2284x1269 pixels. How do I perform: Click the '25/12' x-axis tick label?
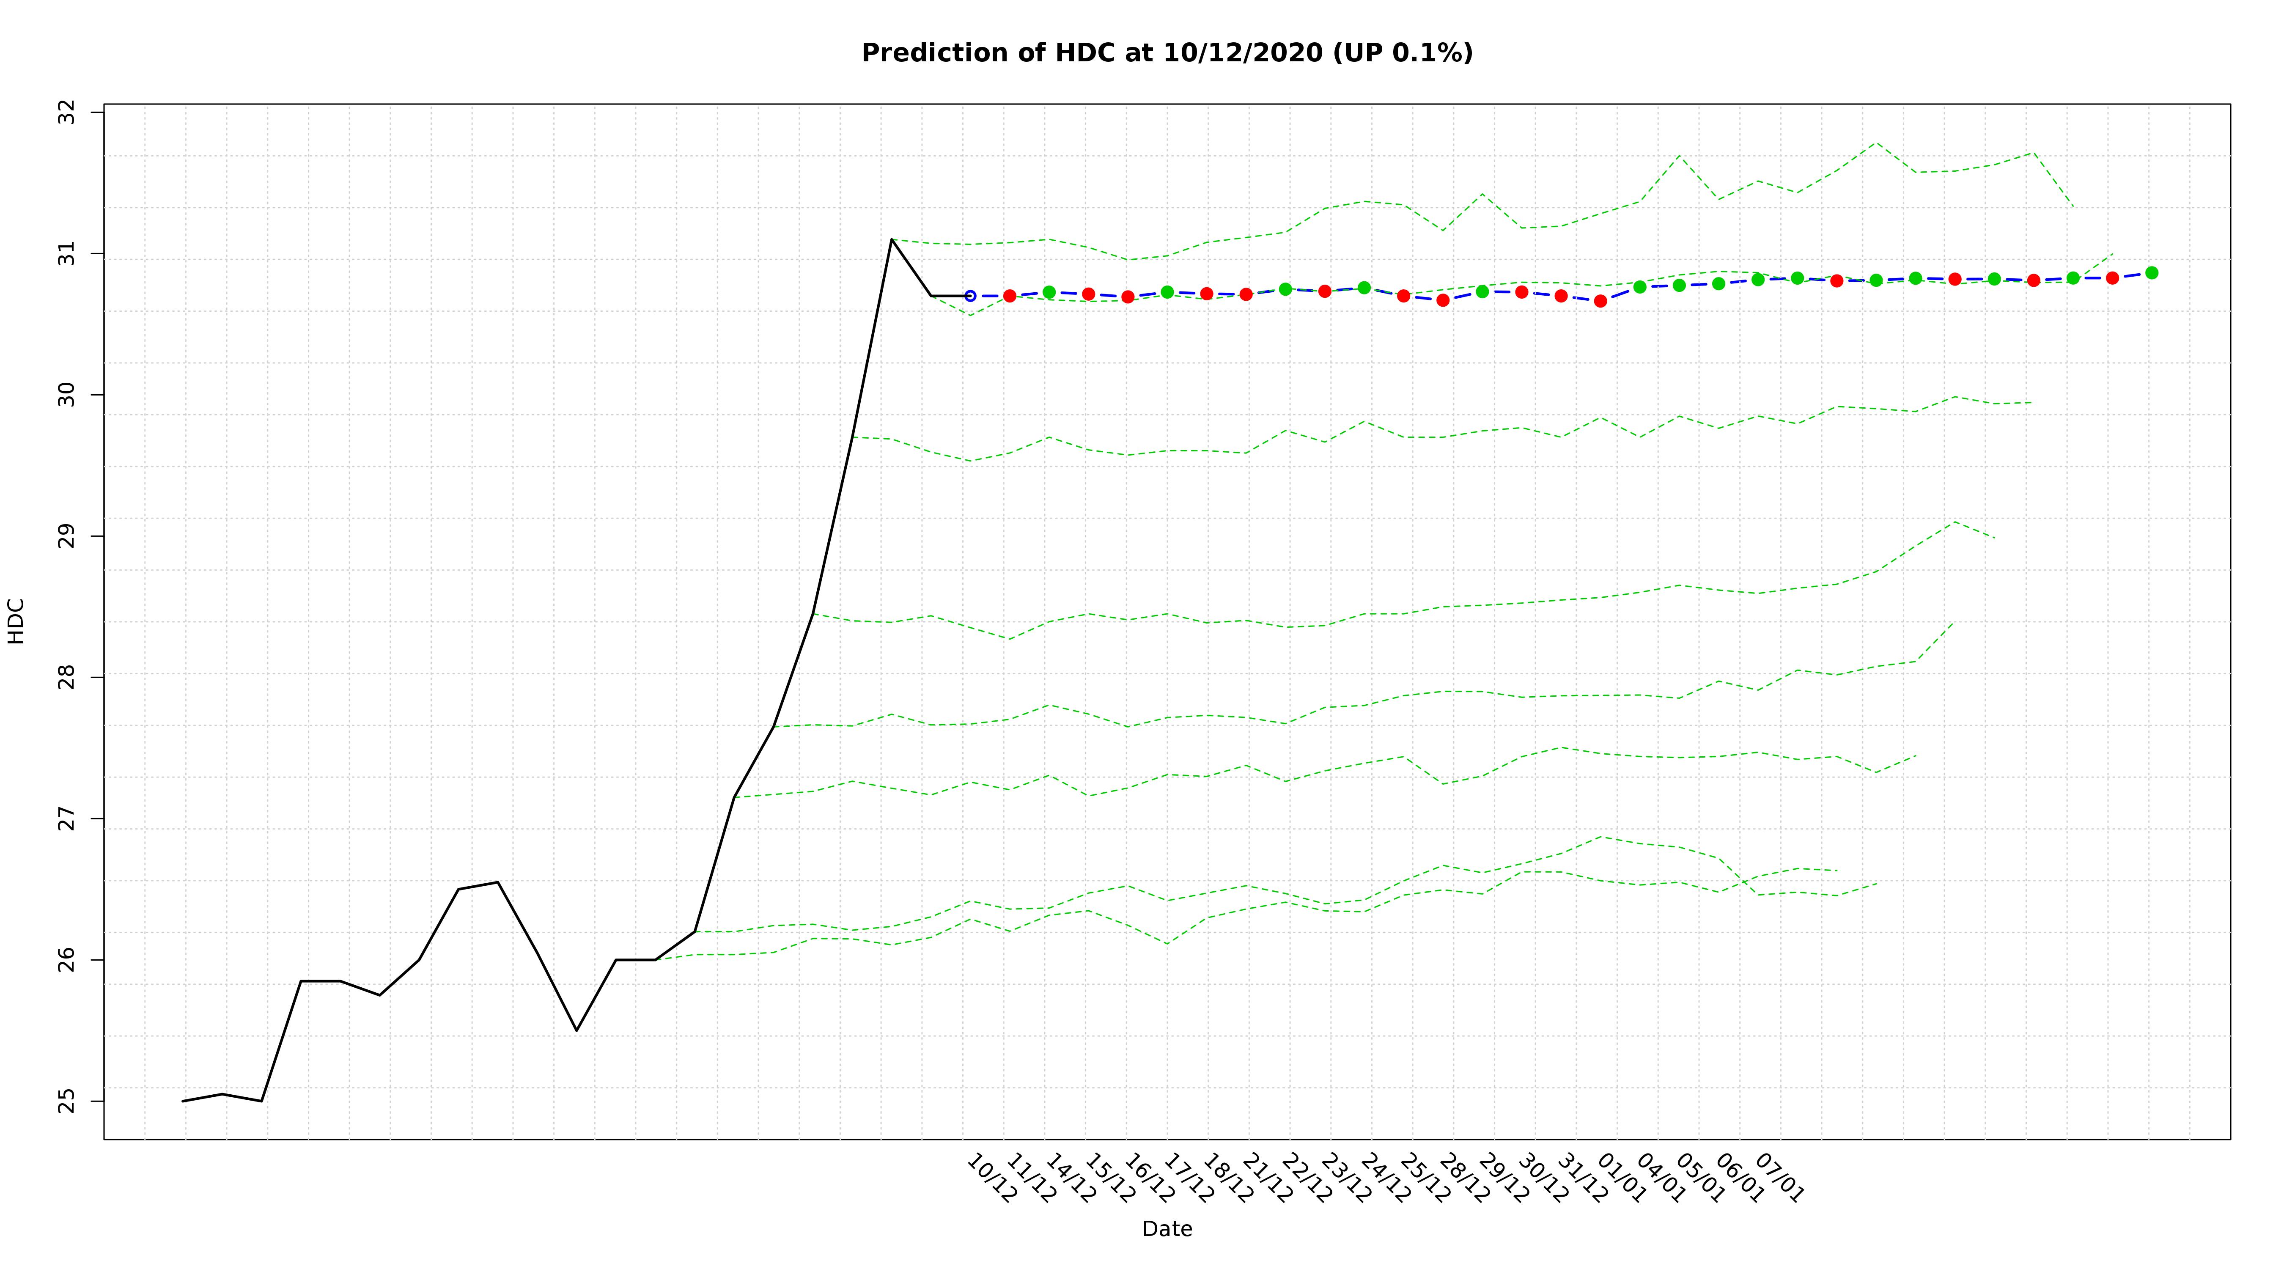point(1425,1178)
